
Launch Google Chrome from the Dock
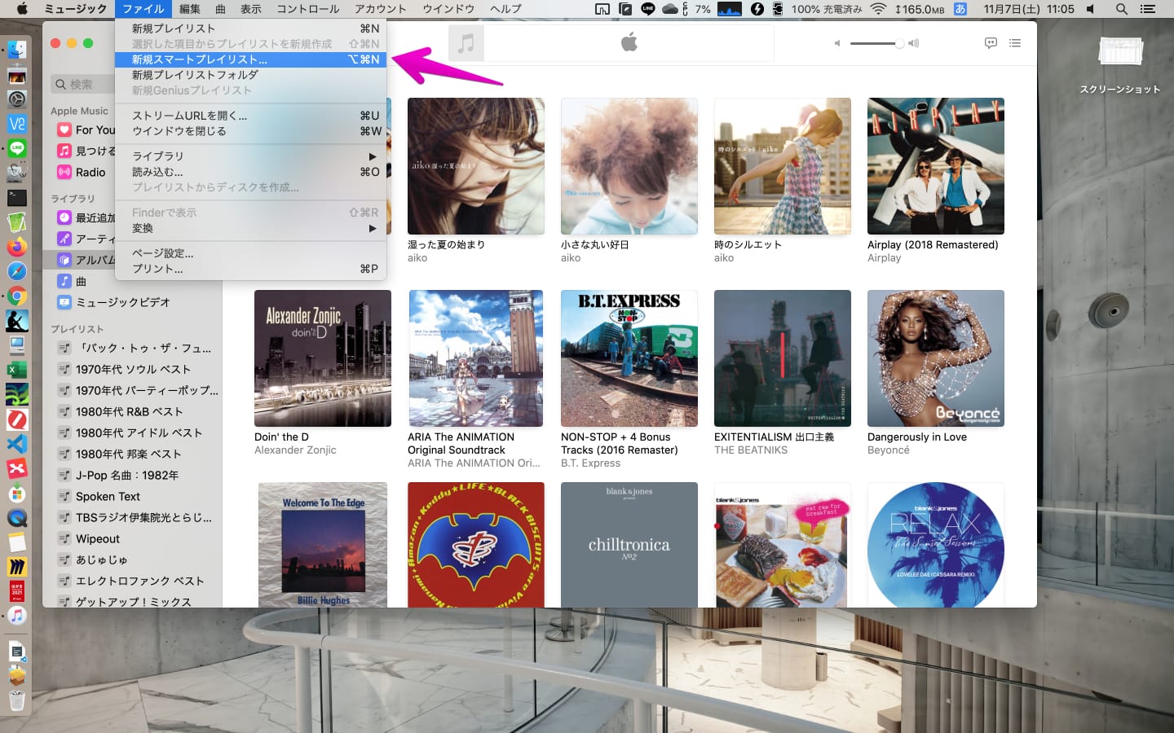[x=17, y=296]
